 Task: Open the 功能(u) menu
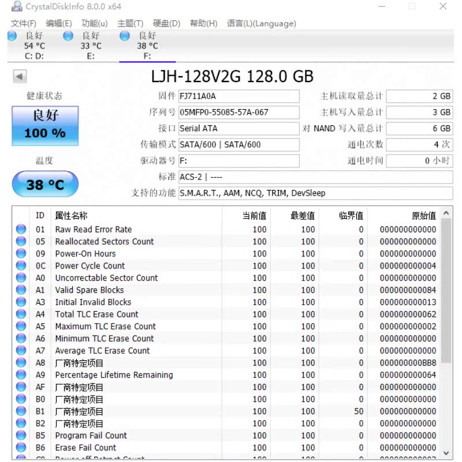(x=95, y=23)
